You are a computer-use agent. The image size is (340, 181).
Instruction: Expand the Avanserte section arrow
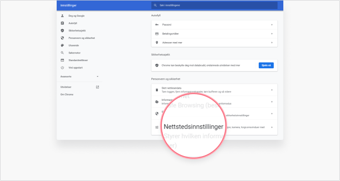click(x=97, y=76)
